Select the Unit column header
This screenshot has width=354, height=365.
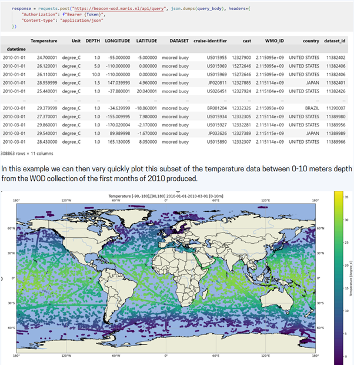pos(76,41)
